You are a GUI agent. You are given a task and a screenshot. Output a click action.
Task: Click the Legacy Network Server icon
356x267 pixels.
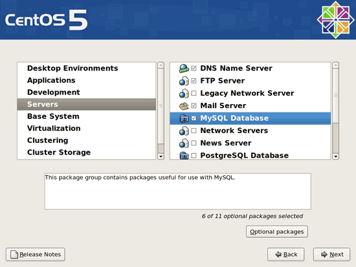pos(184,93)
